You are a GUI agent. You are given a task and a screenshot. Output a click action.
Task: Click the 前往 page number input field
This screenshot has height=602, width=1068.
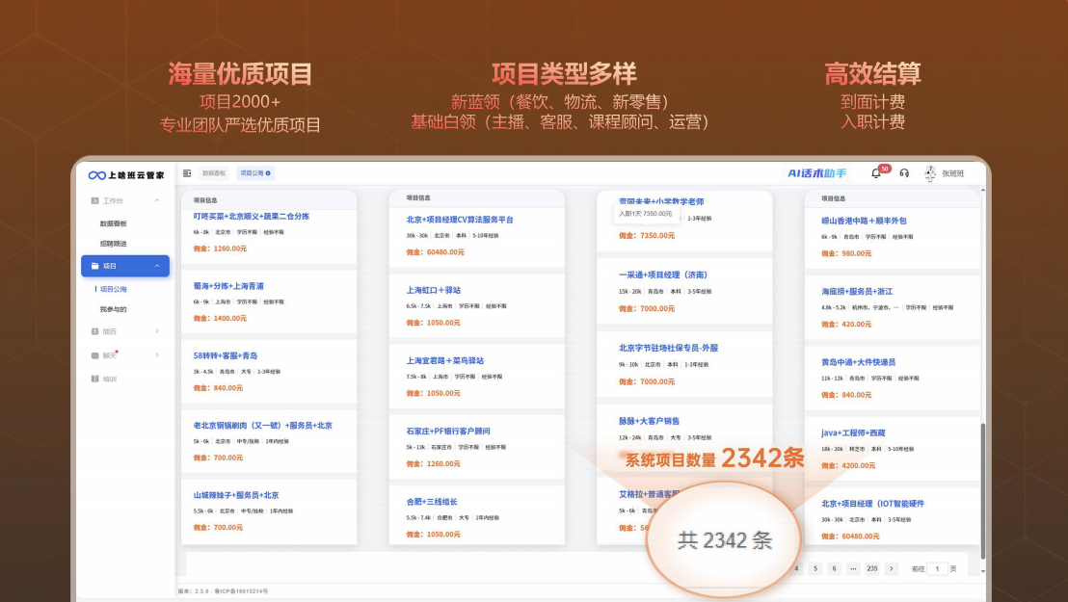936,568
